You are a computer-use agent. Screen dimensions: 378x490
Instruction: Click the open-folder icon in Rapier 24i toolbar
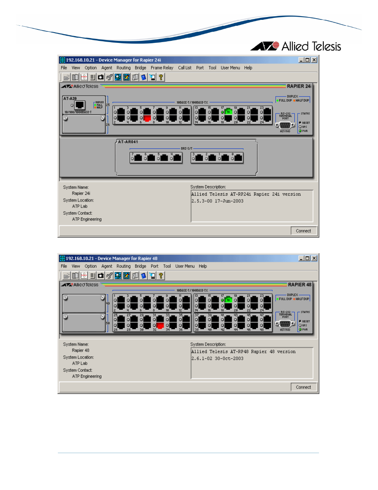tap(67, 77)
